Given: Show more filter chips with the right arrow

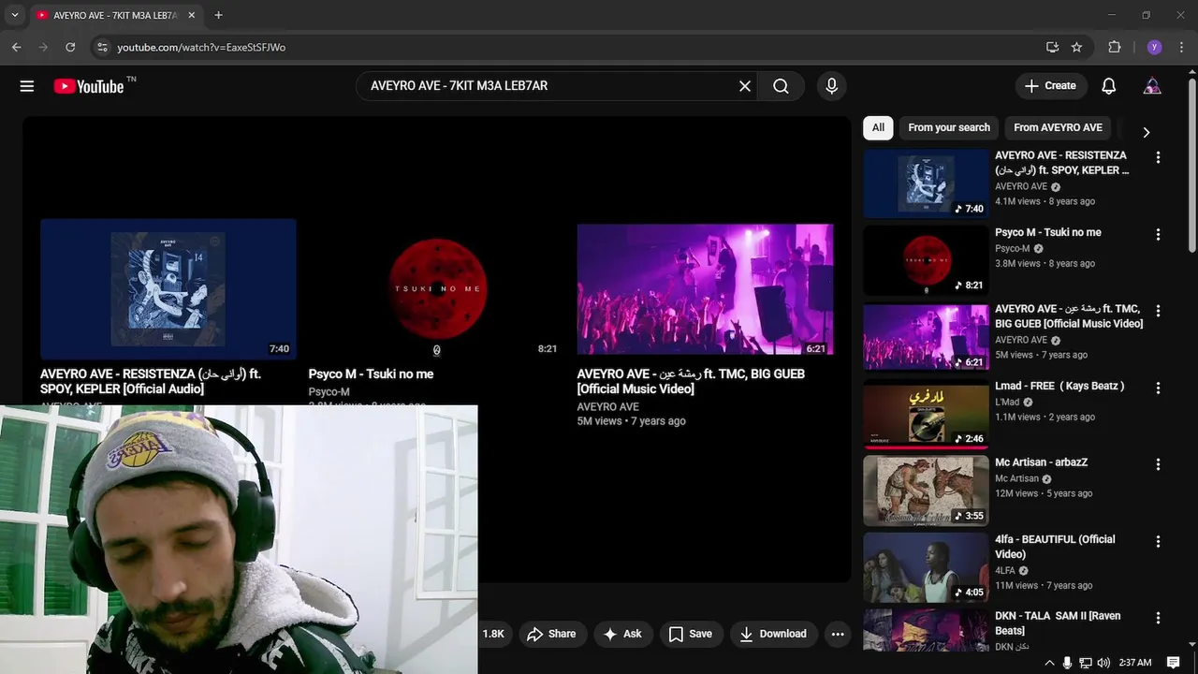Looking at the screenshot, I should coord(1146,132).
